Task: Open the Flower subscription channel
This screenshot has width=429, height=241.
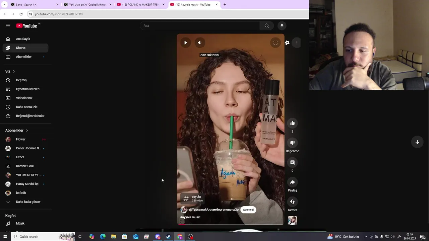Action: 25,139
